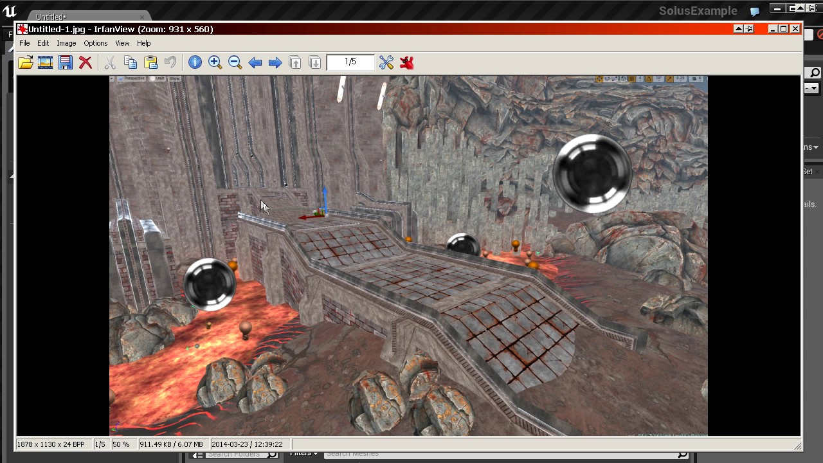The image size is (823, 463).
Task: Click the next page icon
Action: point(315,62)
